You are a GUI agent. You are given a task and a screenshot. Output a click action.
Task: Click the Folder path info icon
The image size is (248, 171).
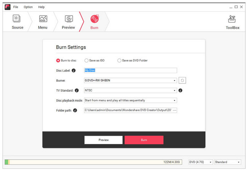pos(75,110)
